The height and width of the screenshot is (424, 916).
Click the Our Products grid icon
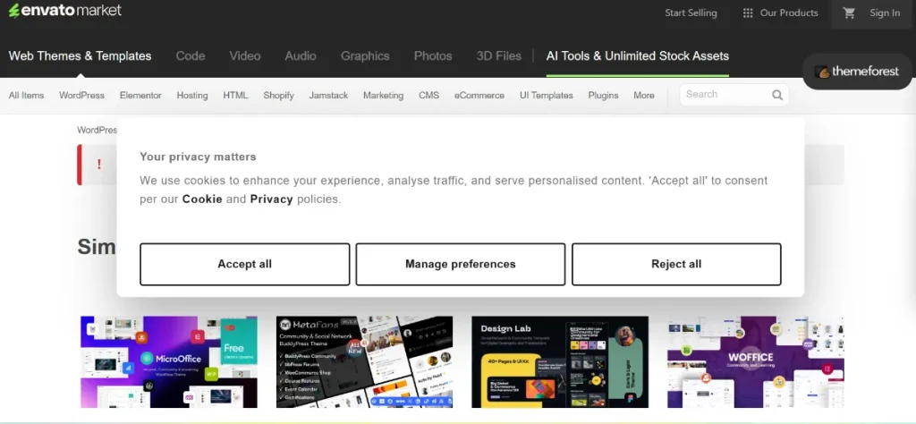coord(748,13)
